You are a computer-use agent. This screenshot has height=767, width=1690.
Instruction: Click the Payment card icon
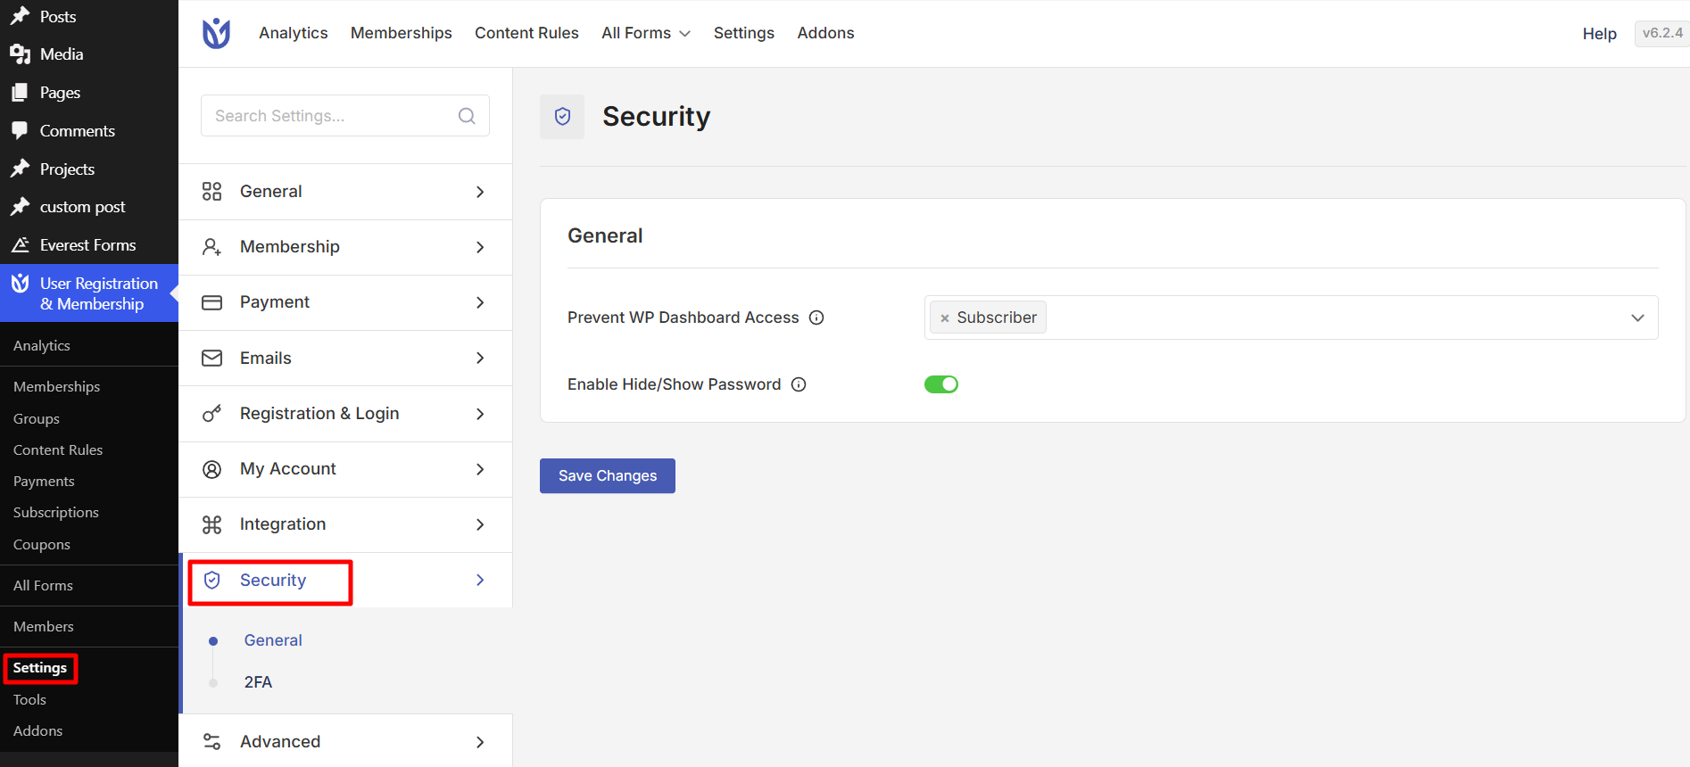tap(211, 302)
